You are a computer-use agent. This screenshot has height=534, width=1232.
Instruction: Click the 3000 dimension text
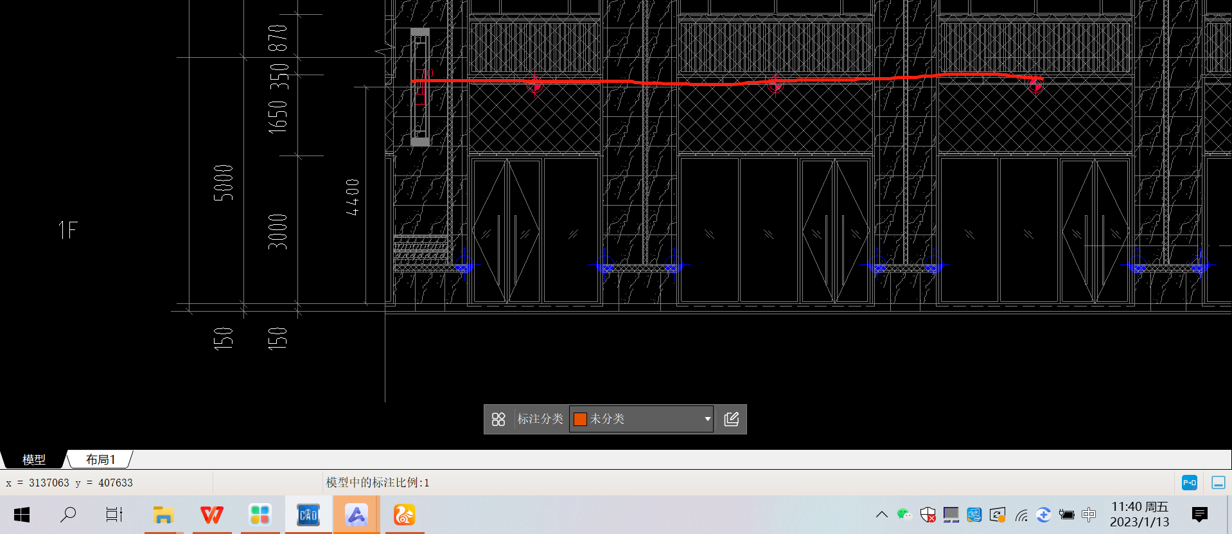coord(277,232)
